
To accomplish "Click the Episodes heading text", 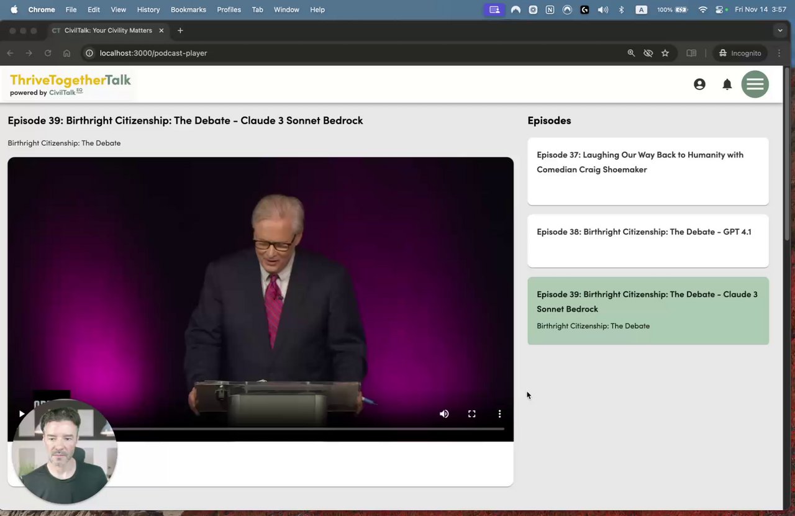I will tap(549, 120).
